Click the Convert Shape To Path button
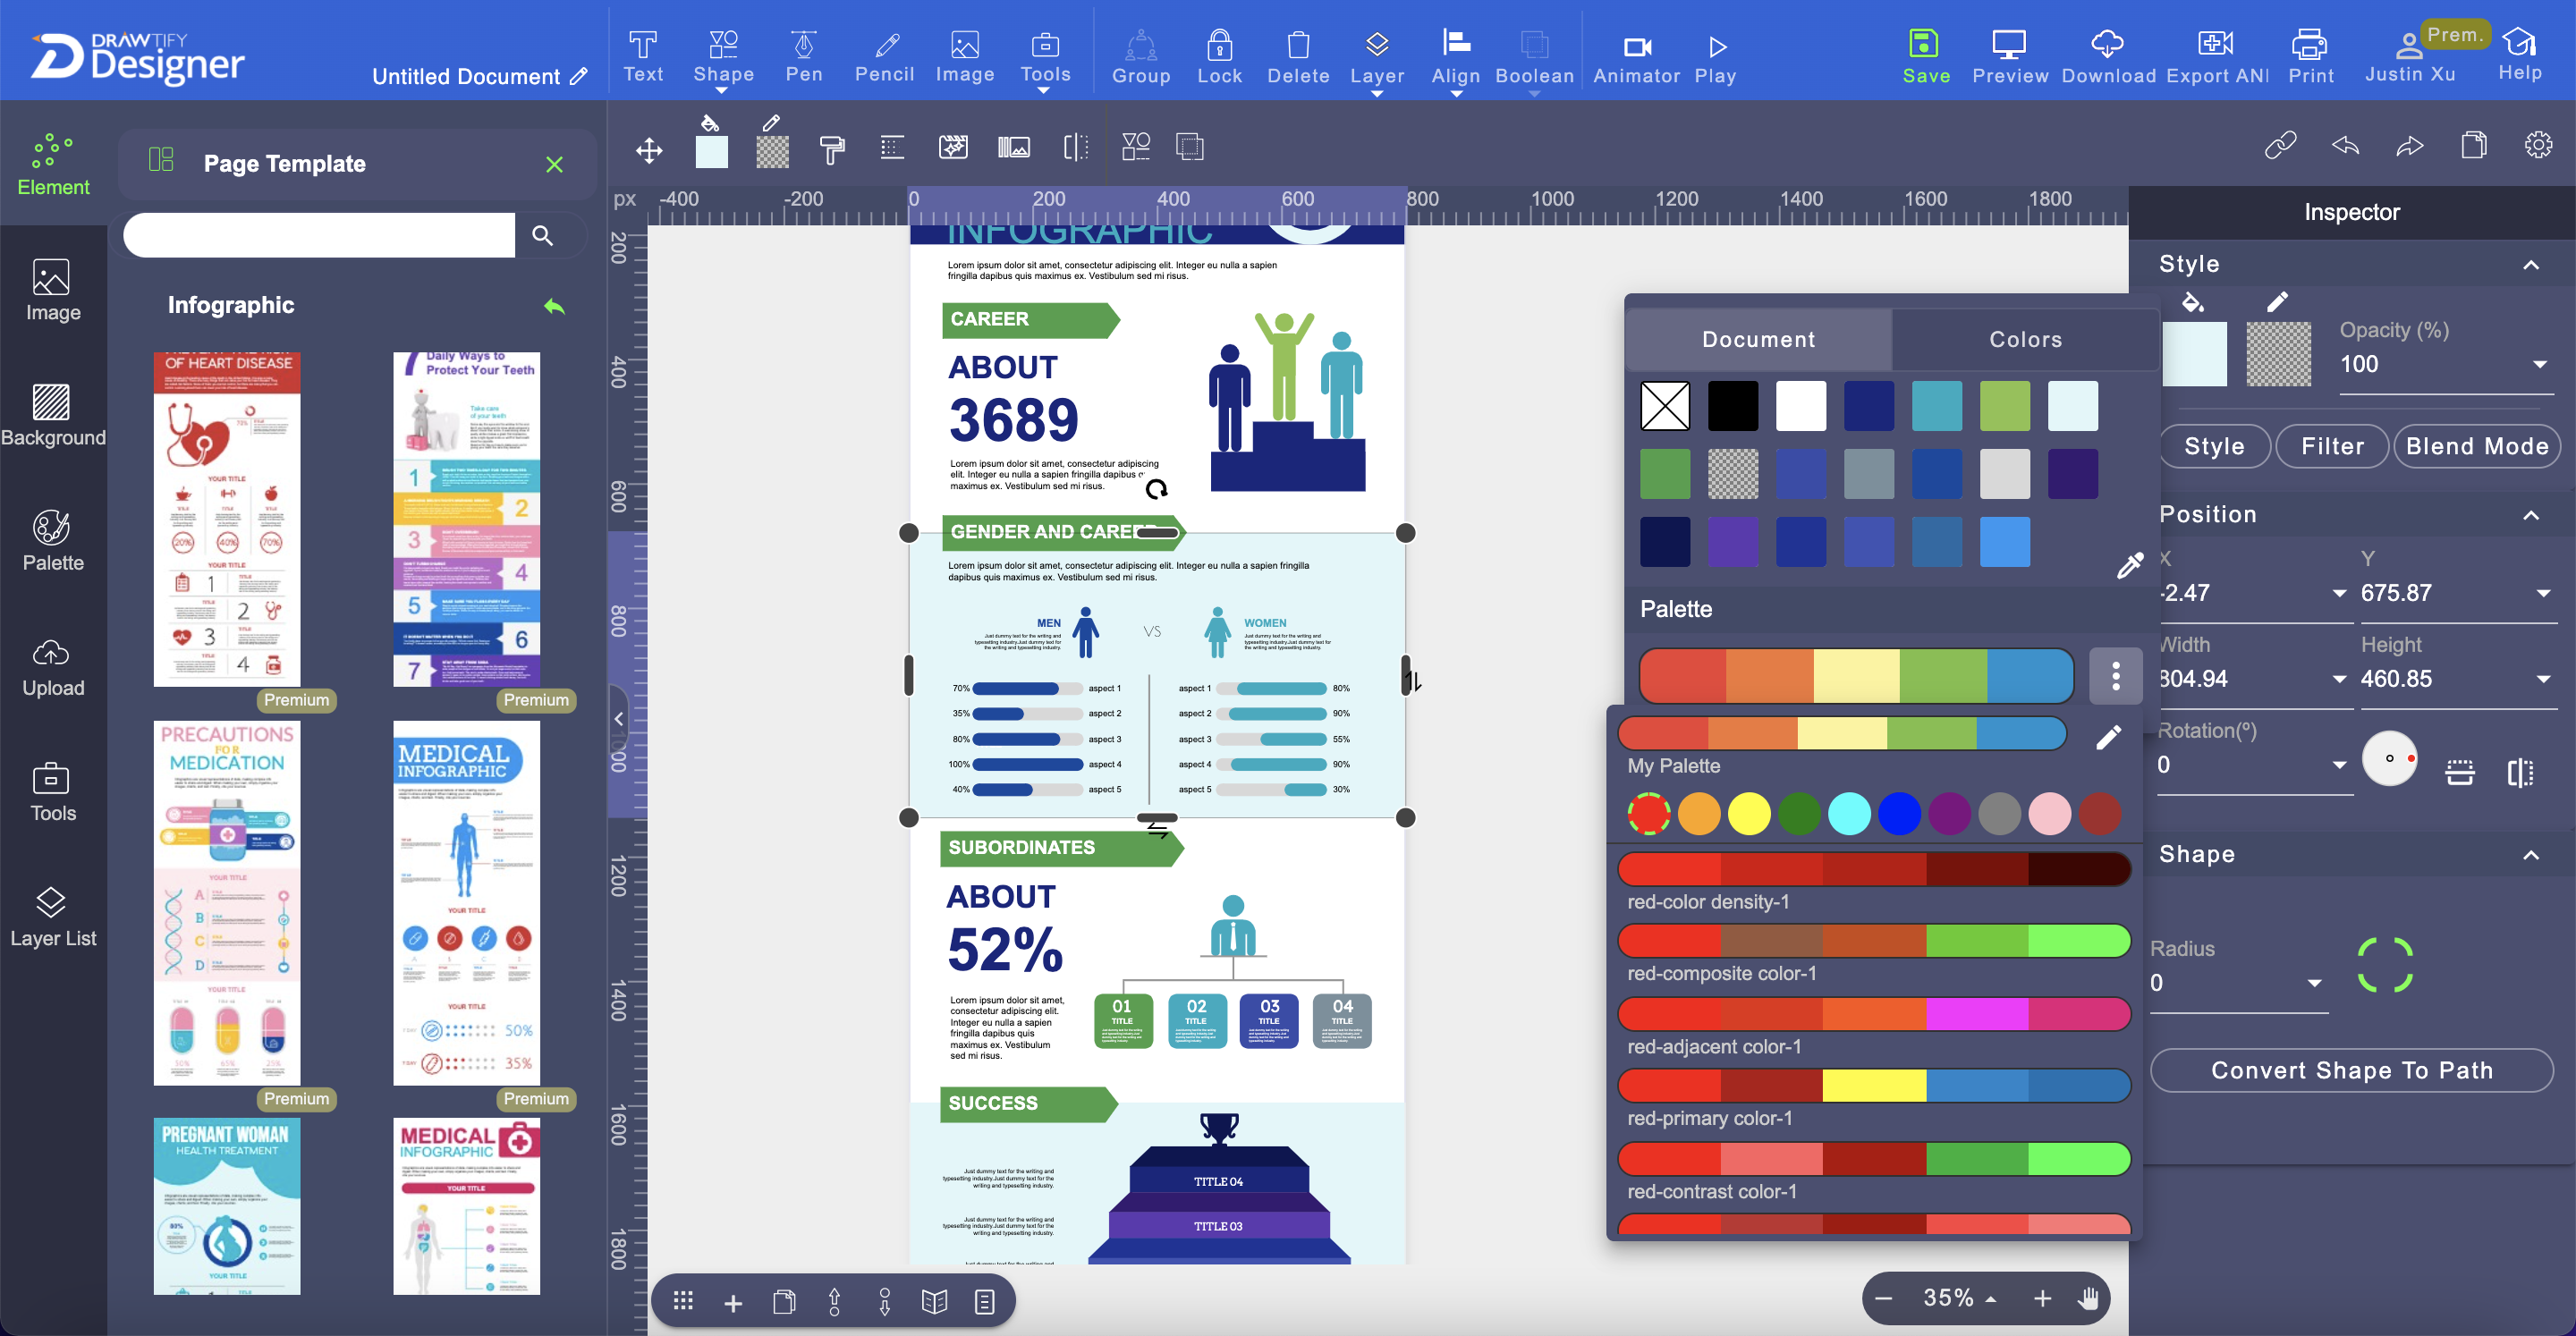Screen dimensions: 2576x1336 2352,1070
